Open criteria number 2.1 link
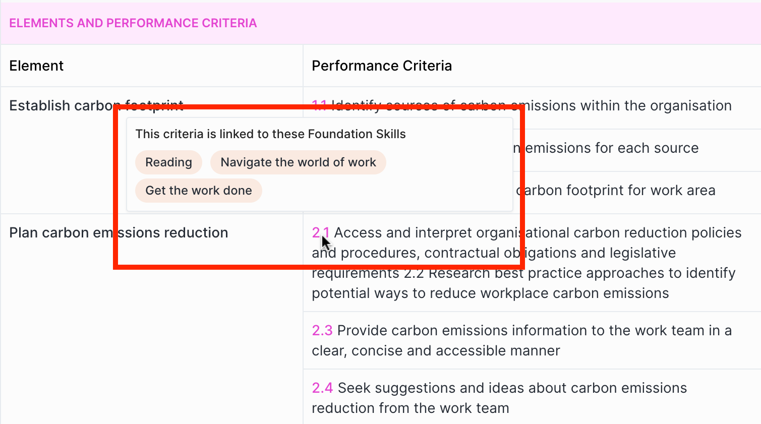This screenshot has width=761, height=424. tap(320, 232)
